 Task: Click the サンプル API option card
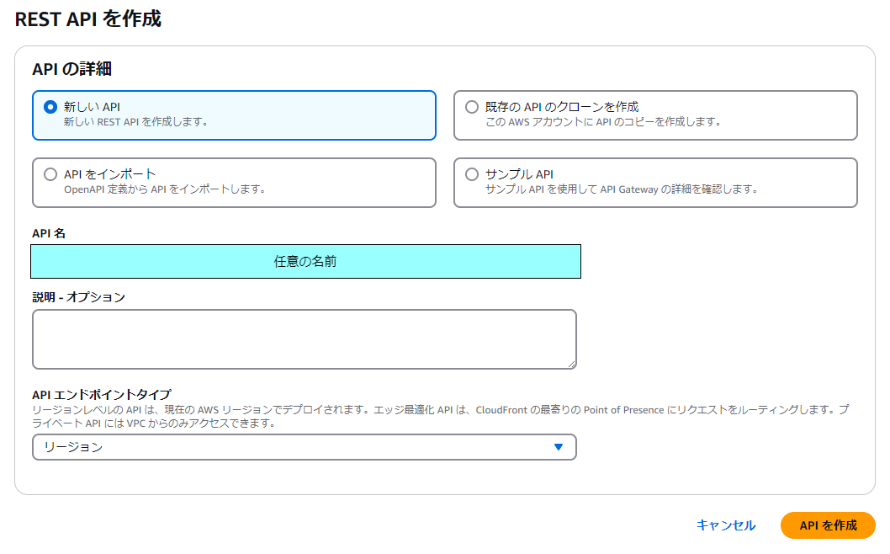[654, 183]
